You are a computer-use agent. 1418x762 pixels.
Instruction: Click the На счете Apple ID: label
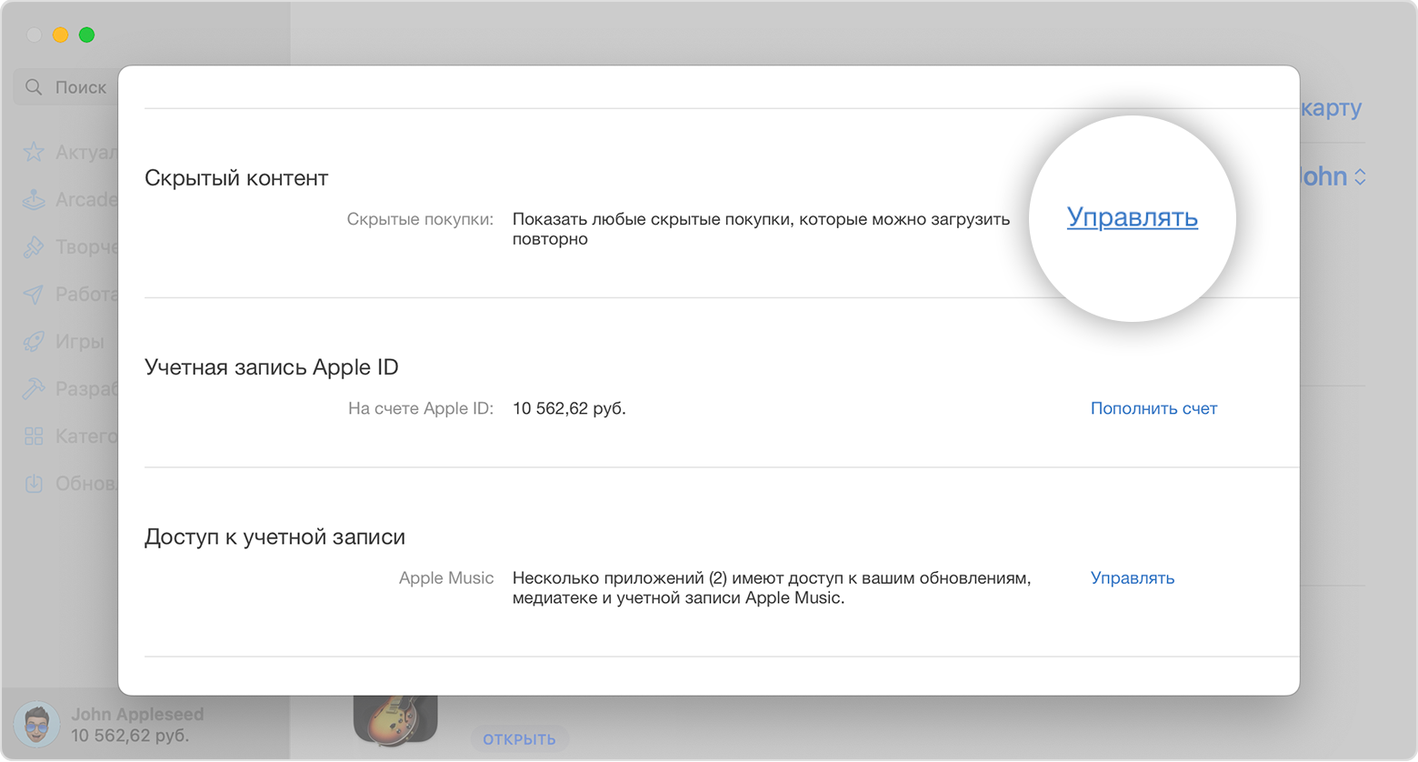pyautogui.click(x=421, y=408)
